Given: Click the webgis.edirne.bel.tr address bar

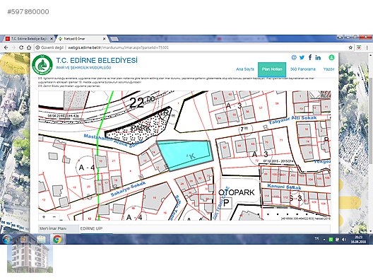Looking at the screenshot, I should coord(190,47).
